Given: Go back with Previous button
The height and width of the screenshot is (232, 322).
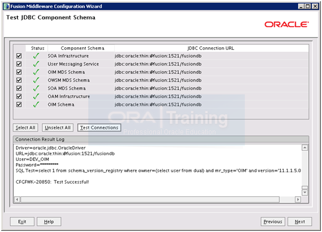Looking at the screenshot, I should [273, 221].
